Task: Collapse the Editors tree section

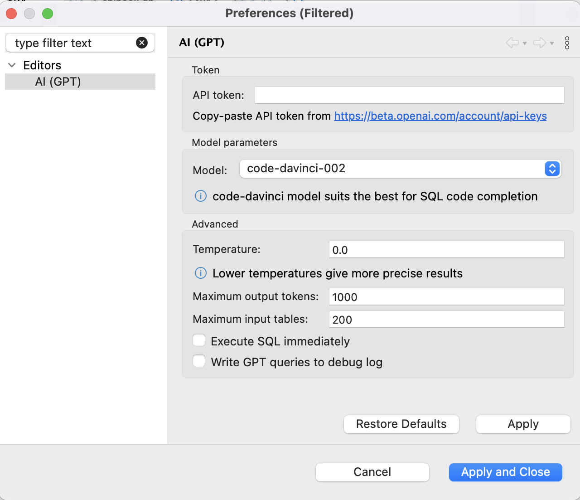Action: [12, 65]
